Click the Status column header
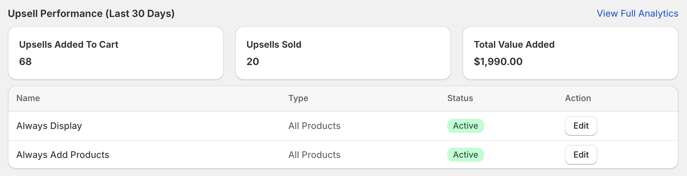The height and width of the screenshot is (176, 687). click(460, 98)
